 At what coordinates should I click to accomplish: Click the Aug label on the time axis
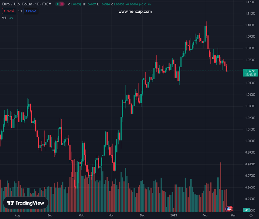tap(17, 216)
